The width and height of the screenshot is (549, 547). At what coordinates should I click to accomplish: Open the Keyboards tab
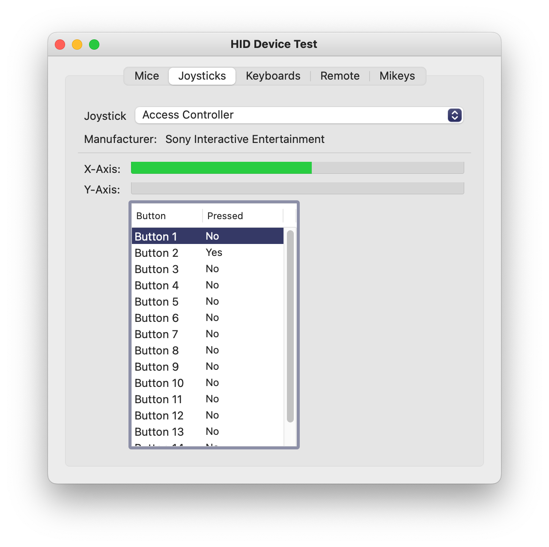coord(273,76)
